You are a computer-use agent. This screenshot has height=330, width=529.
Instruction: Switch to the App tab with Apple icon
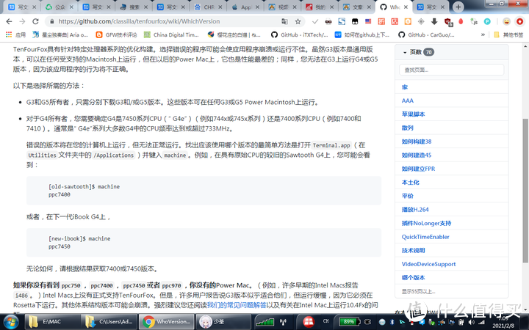tap(245, 7)
